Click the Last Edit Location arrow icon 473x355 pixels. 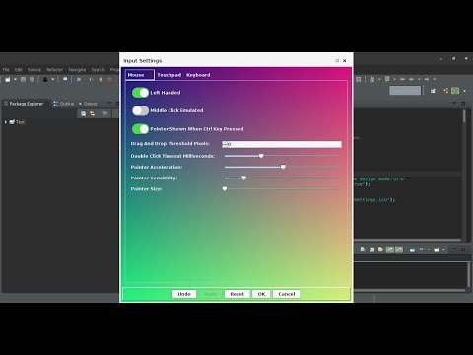coord(402,79)
